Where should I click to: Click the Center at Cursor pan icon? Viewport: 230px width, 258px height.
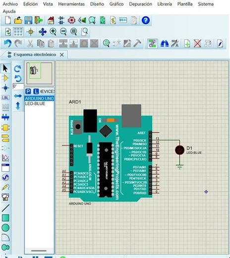pyautogui.click(x=43, y=32)
